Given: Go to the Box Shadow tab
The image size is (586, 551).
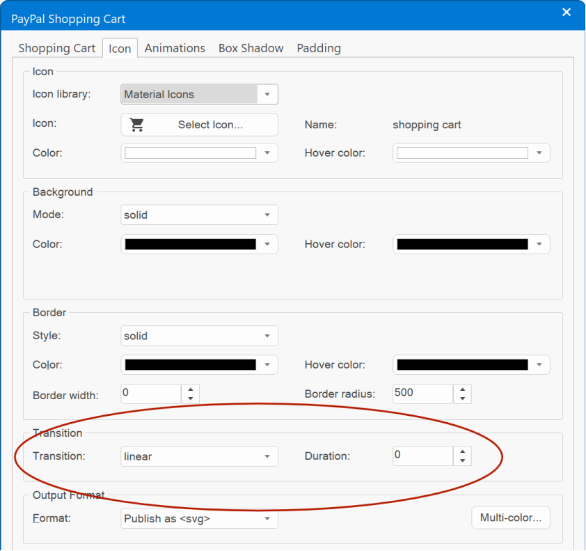Looking at the screenshot, I should [x=251, y=48].
